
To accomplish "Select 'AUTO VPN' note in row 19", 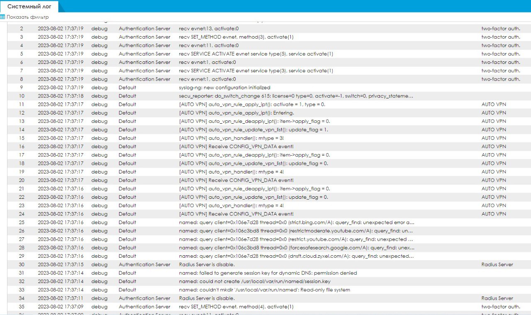I will 494,172.
